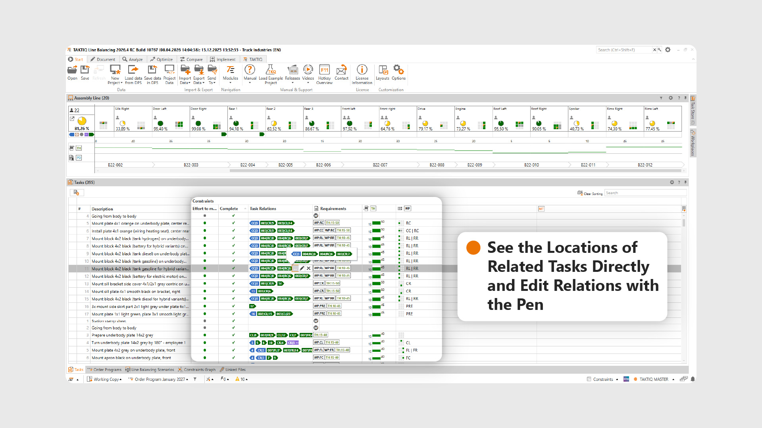Screen dimensions: 762x428
Task: Expand the Order Program January 2027 dropdown
Action: click(161, 379)
